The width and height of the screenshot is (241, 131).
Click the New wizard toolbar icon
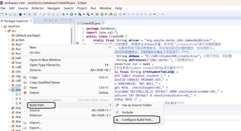2,14
